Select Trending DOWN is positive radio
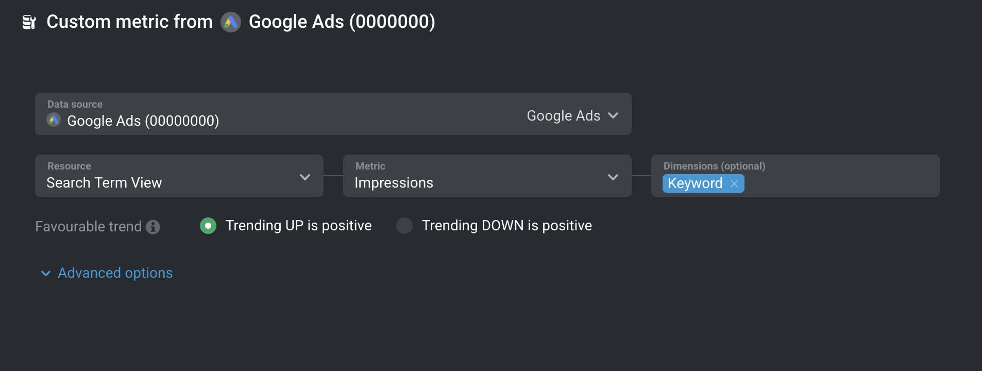982x371 pixels. (x=404, y=226)
